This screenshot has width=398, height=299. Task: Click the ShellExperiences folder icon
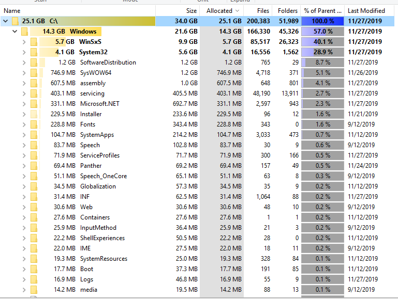point(34,238)
